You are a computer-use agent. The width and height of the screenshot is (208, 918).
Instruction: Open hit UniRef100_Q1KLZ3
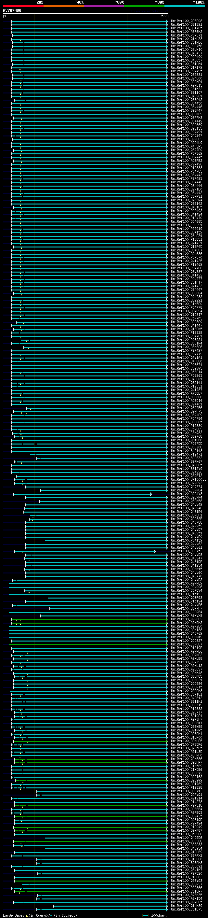187,39
